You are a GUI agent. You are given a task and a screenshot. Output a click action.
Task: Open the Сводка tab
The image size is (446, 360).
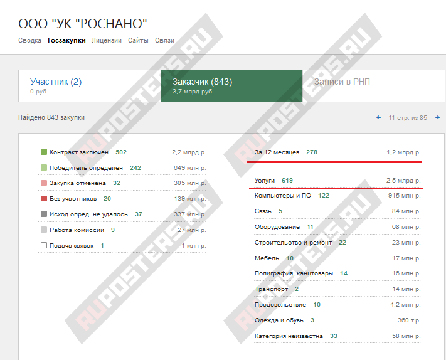[x=30, y=40]
